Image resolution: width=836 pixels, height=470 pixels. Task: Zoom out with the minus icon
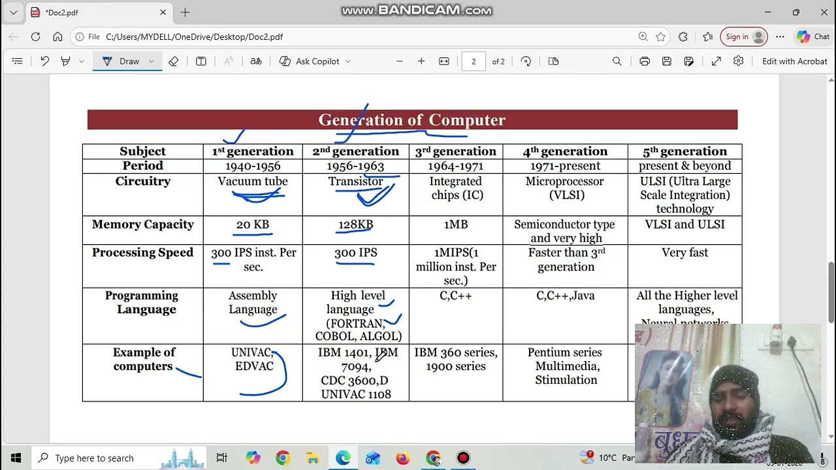(x=399, y=61)
